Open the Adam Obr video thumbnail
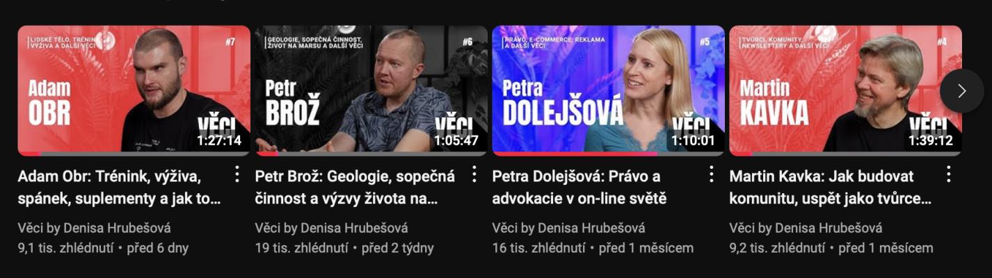This screenshot has height=278, width=992. click(134, 90)
